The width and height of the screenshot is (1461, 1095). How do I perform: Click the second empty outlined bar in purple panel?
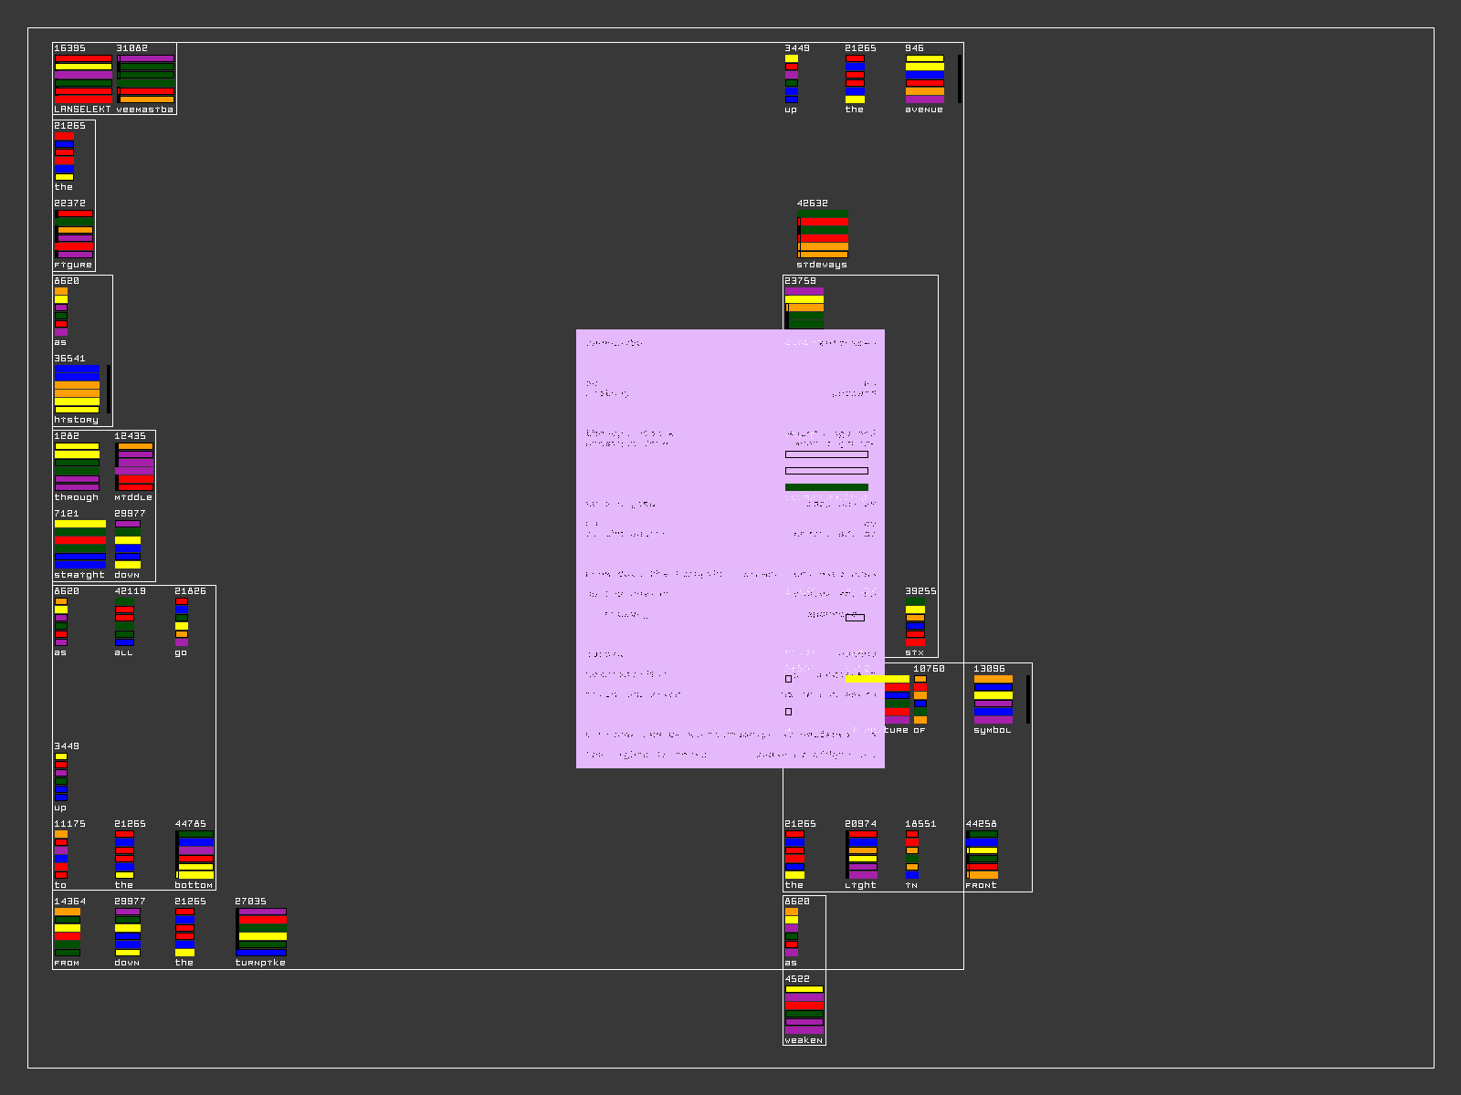click(826, 471)
